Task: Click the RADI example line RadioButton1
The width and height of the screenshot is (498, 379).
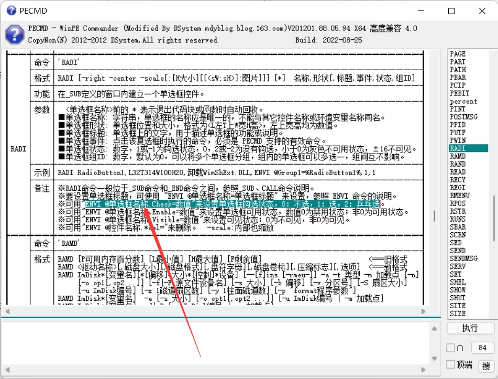Action: [x=216, y=172]
